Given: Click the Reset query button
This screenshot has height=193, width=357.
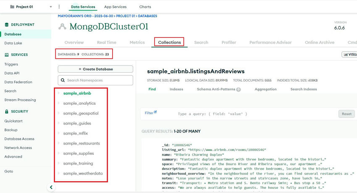Looking at the screenshot, I should 346,114.
